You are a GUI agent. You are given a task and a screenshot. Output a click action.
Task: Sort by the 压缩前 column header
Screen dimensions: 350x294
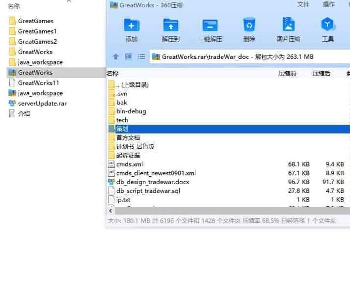click(287, 74)
